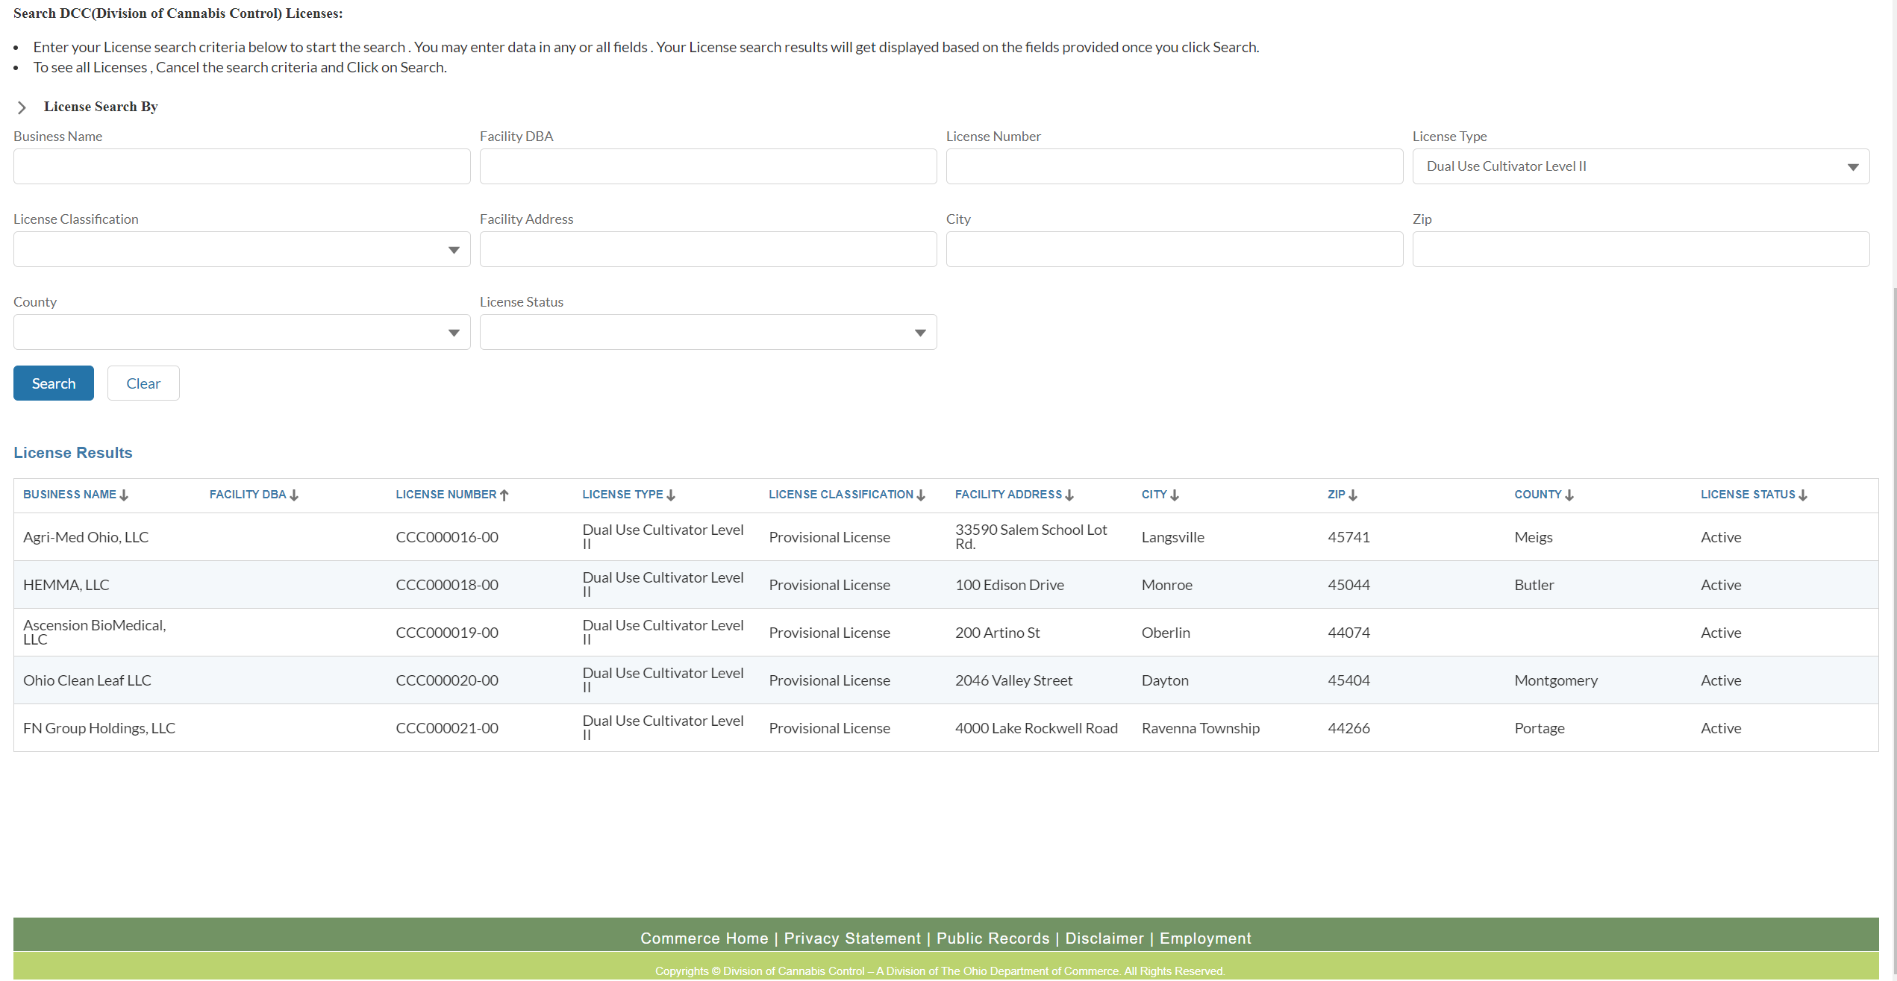Select county Montgomery cell
Image resolution: width=1897 pixels, height=981 pixels.
pyautogui.click(x=1556, y=680)
